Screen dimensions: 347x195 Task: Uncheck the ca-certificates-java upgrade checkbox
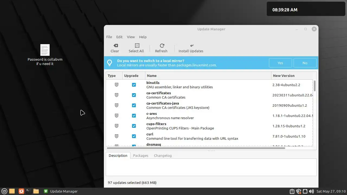tap(134, 105)
